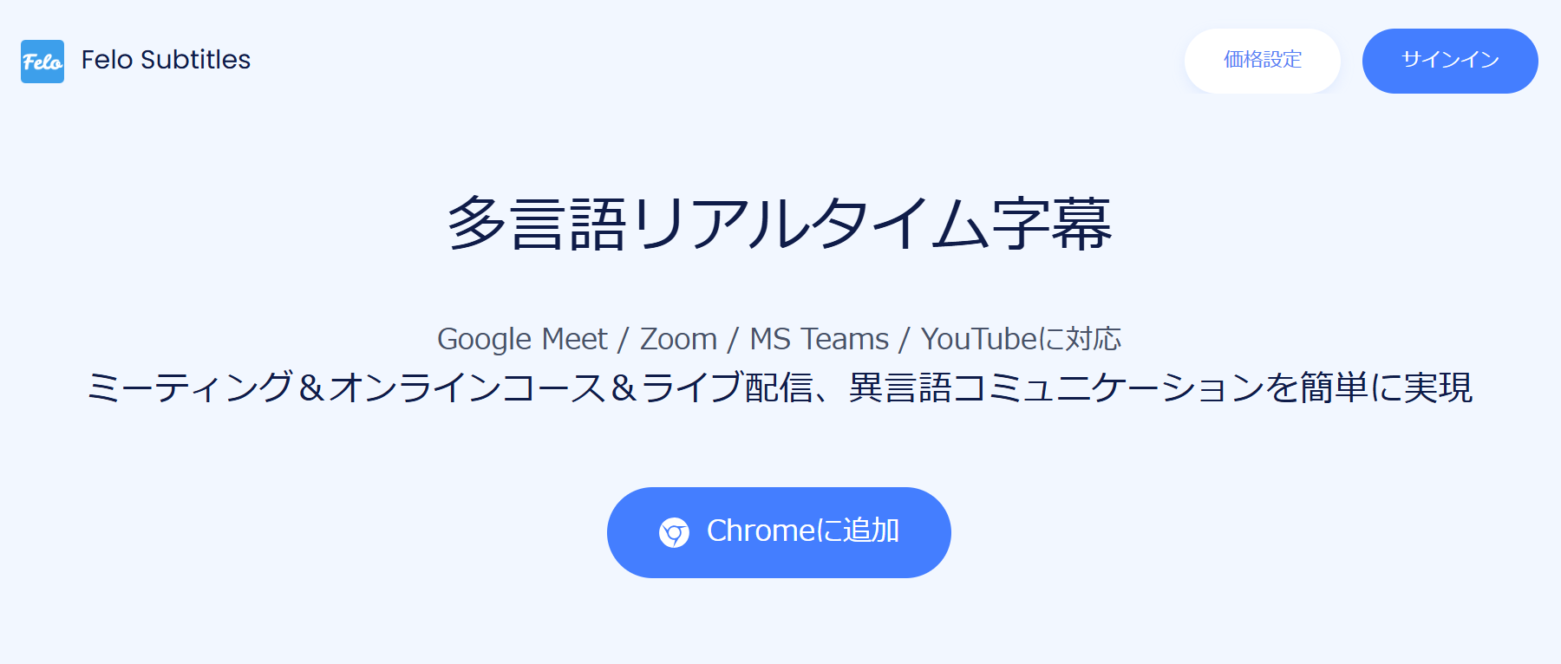This screenshot has height=664, width=1561.
Task: Click the MS Teams text
Action: (819, 339)
